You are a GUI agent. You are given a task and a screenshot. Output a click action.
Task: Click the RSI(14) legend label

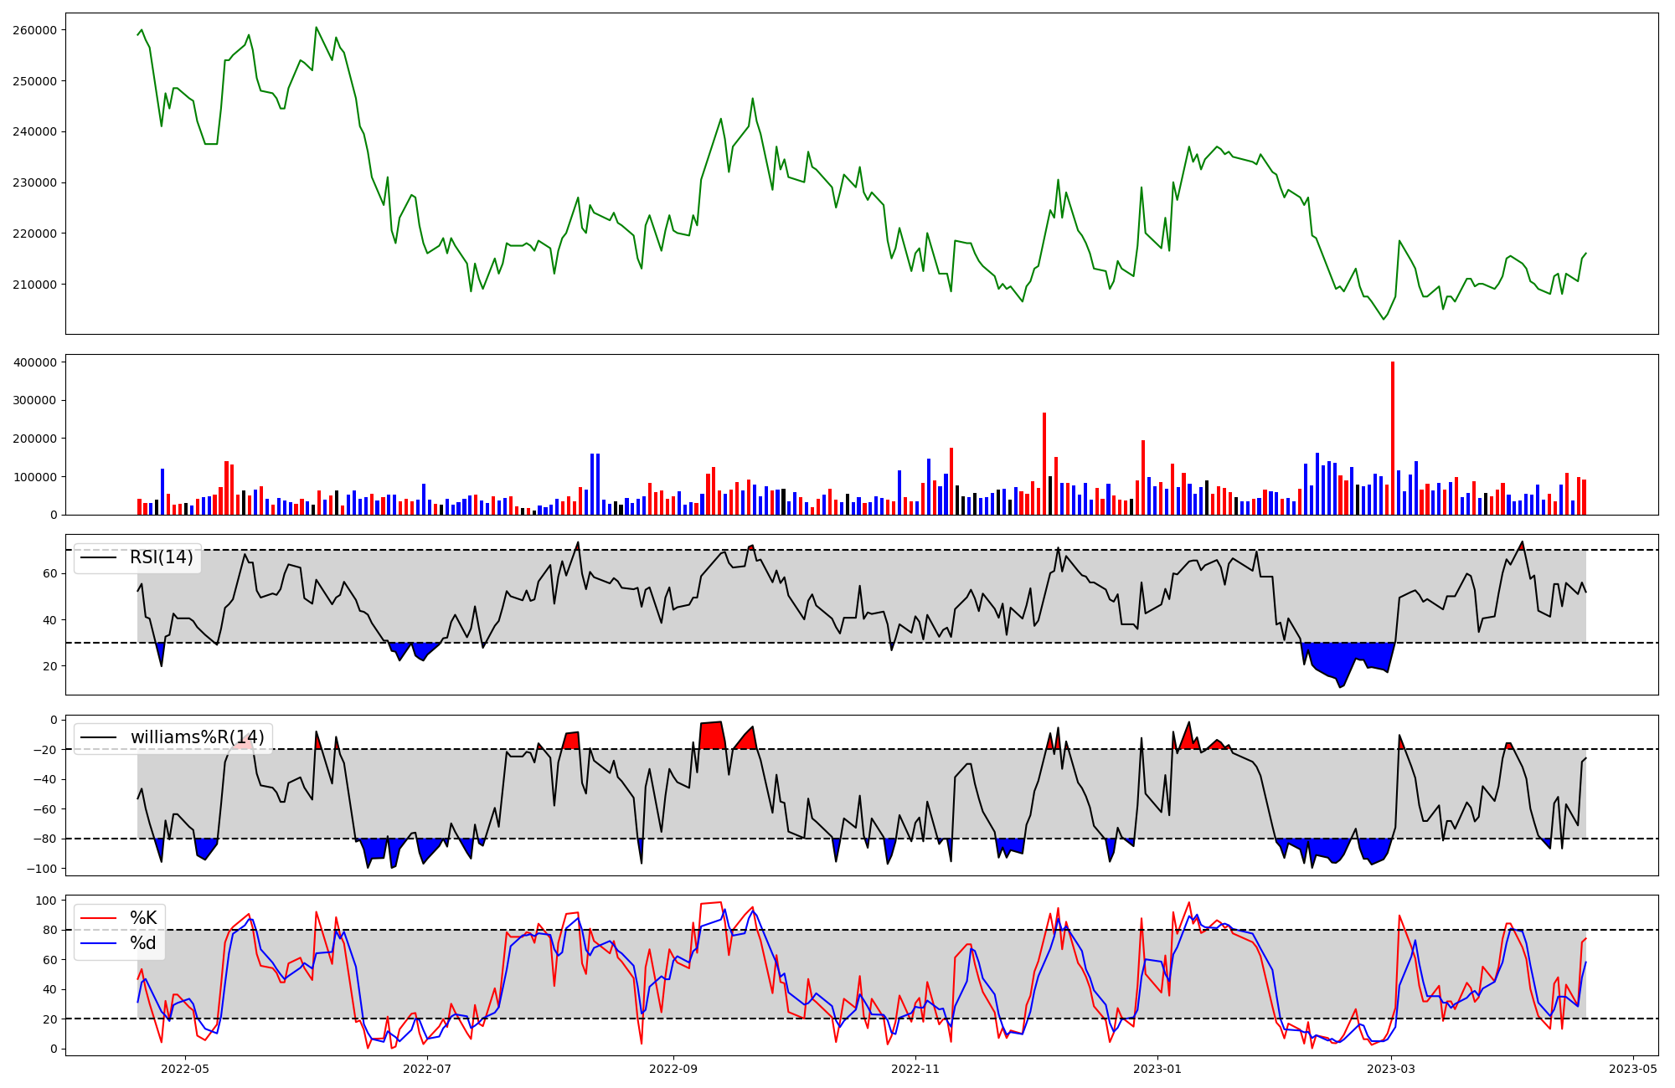tap(161, 557)
